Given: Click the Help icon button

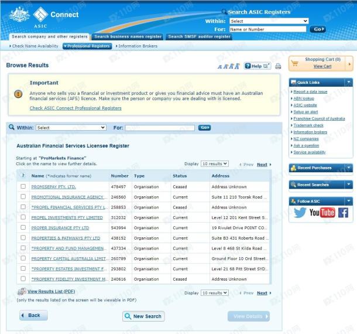Looking at the screenshot, I should click(258, 66).
